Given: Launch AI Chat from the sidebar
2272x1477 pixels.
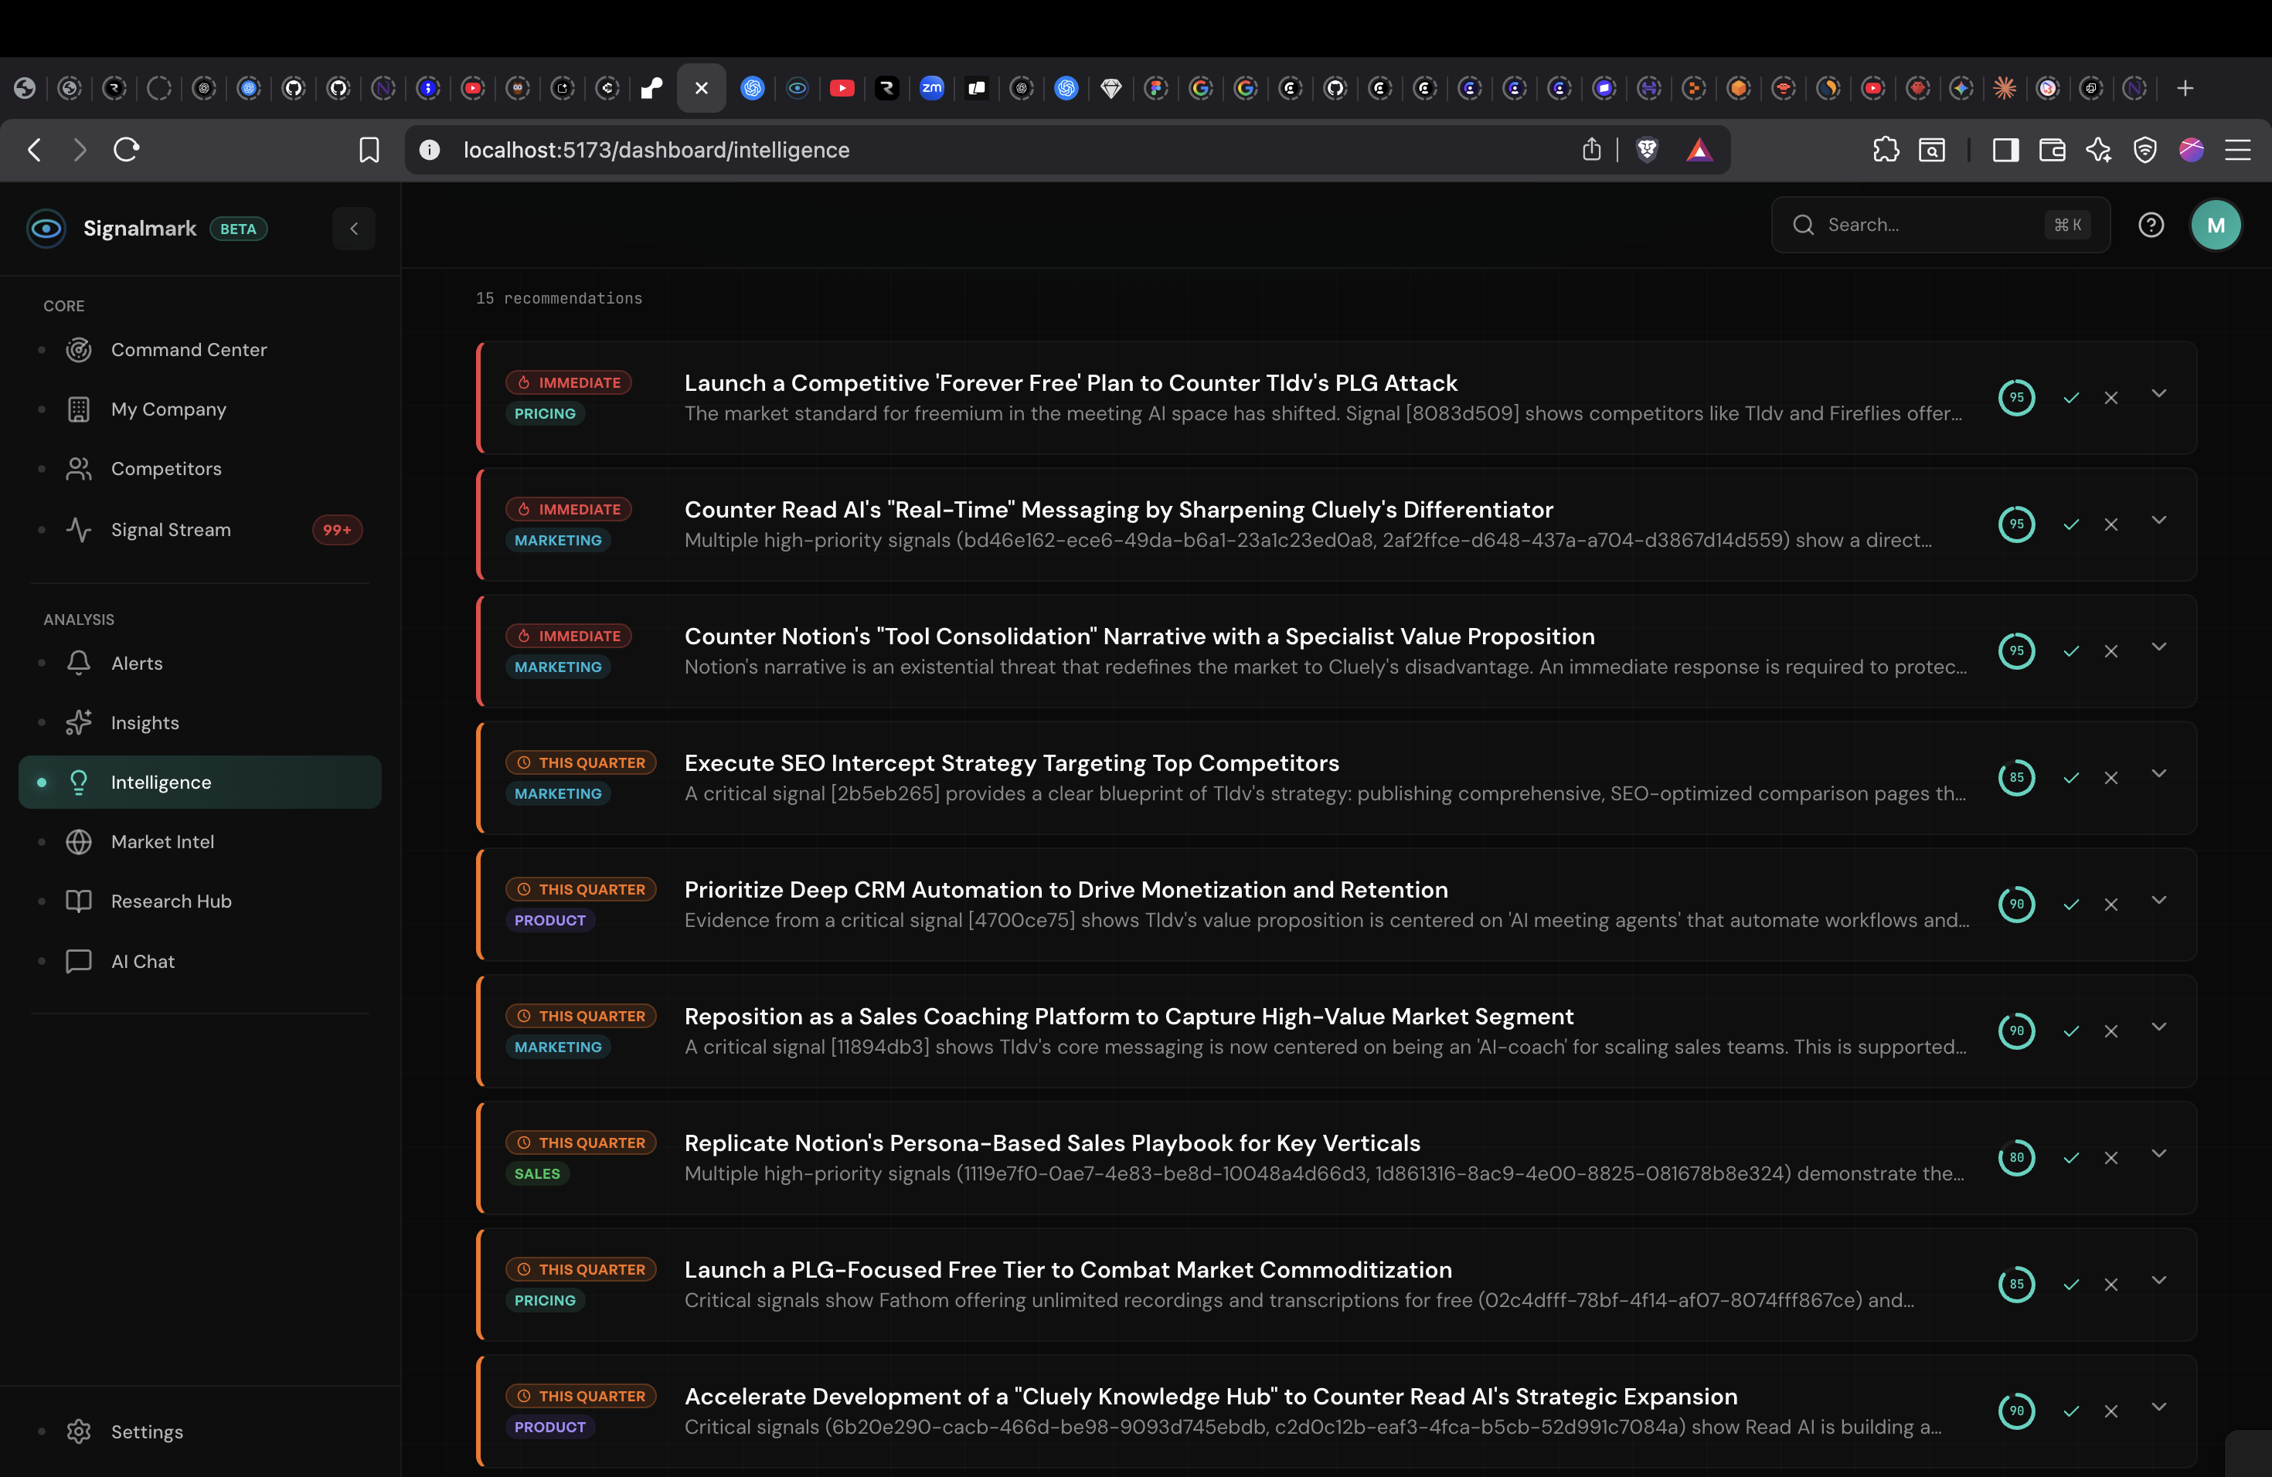Looking at the screenshot, I should click(x=141, y=961).
